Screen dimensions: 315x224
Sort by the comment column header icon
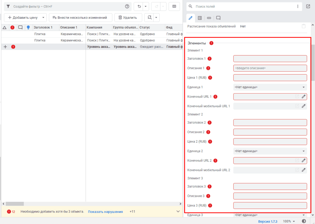coord(20,27)
